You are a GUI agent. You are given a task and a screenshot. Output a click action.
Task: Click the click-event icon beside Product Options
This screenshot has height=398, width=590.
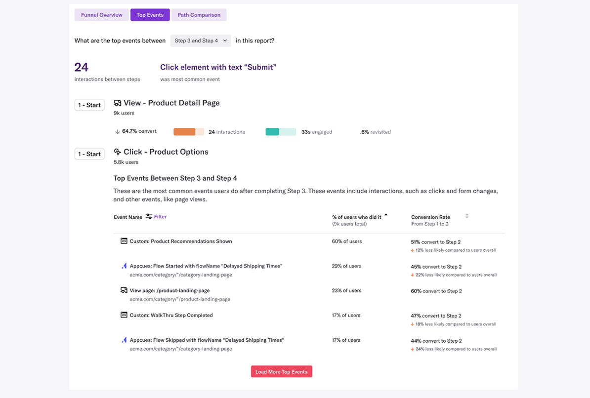coord(118,152)
